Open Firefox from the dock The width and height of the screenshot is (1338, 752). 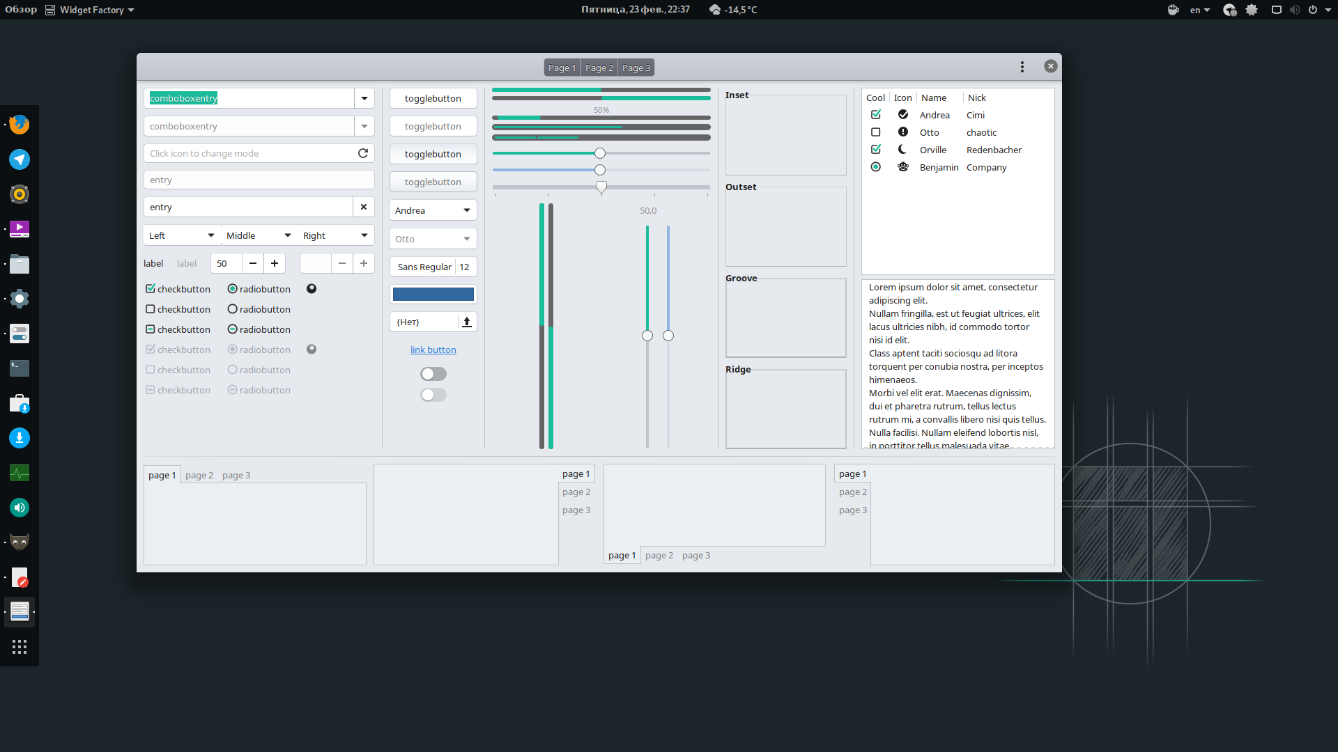(x=20, y=125)
